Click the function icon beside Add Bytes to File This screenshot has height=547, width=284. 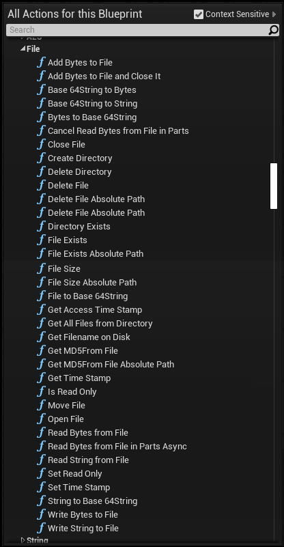coord(41,62)
